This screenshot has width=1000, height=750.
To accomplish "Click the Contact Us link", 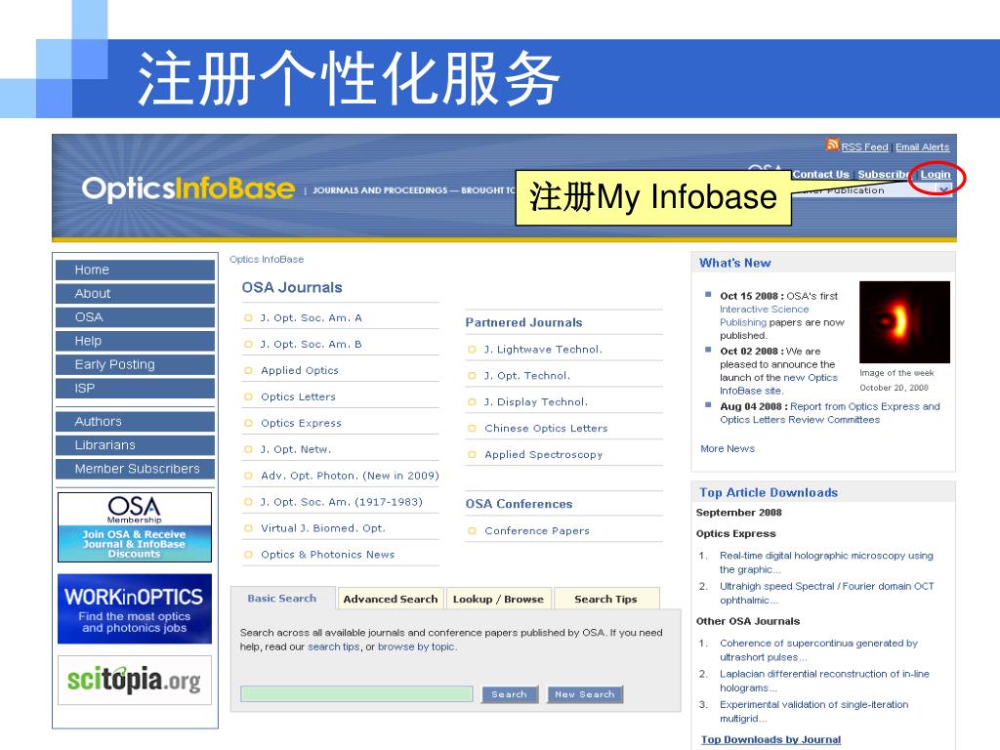I will (820, 174).
